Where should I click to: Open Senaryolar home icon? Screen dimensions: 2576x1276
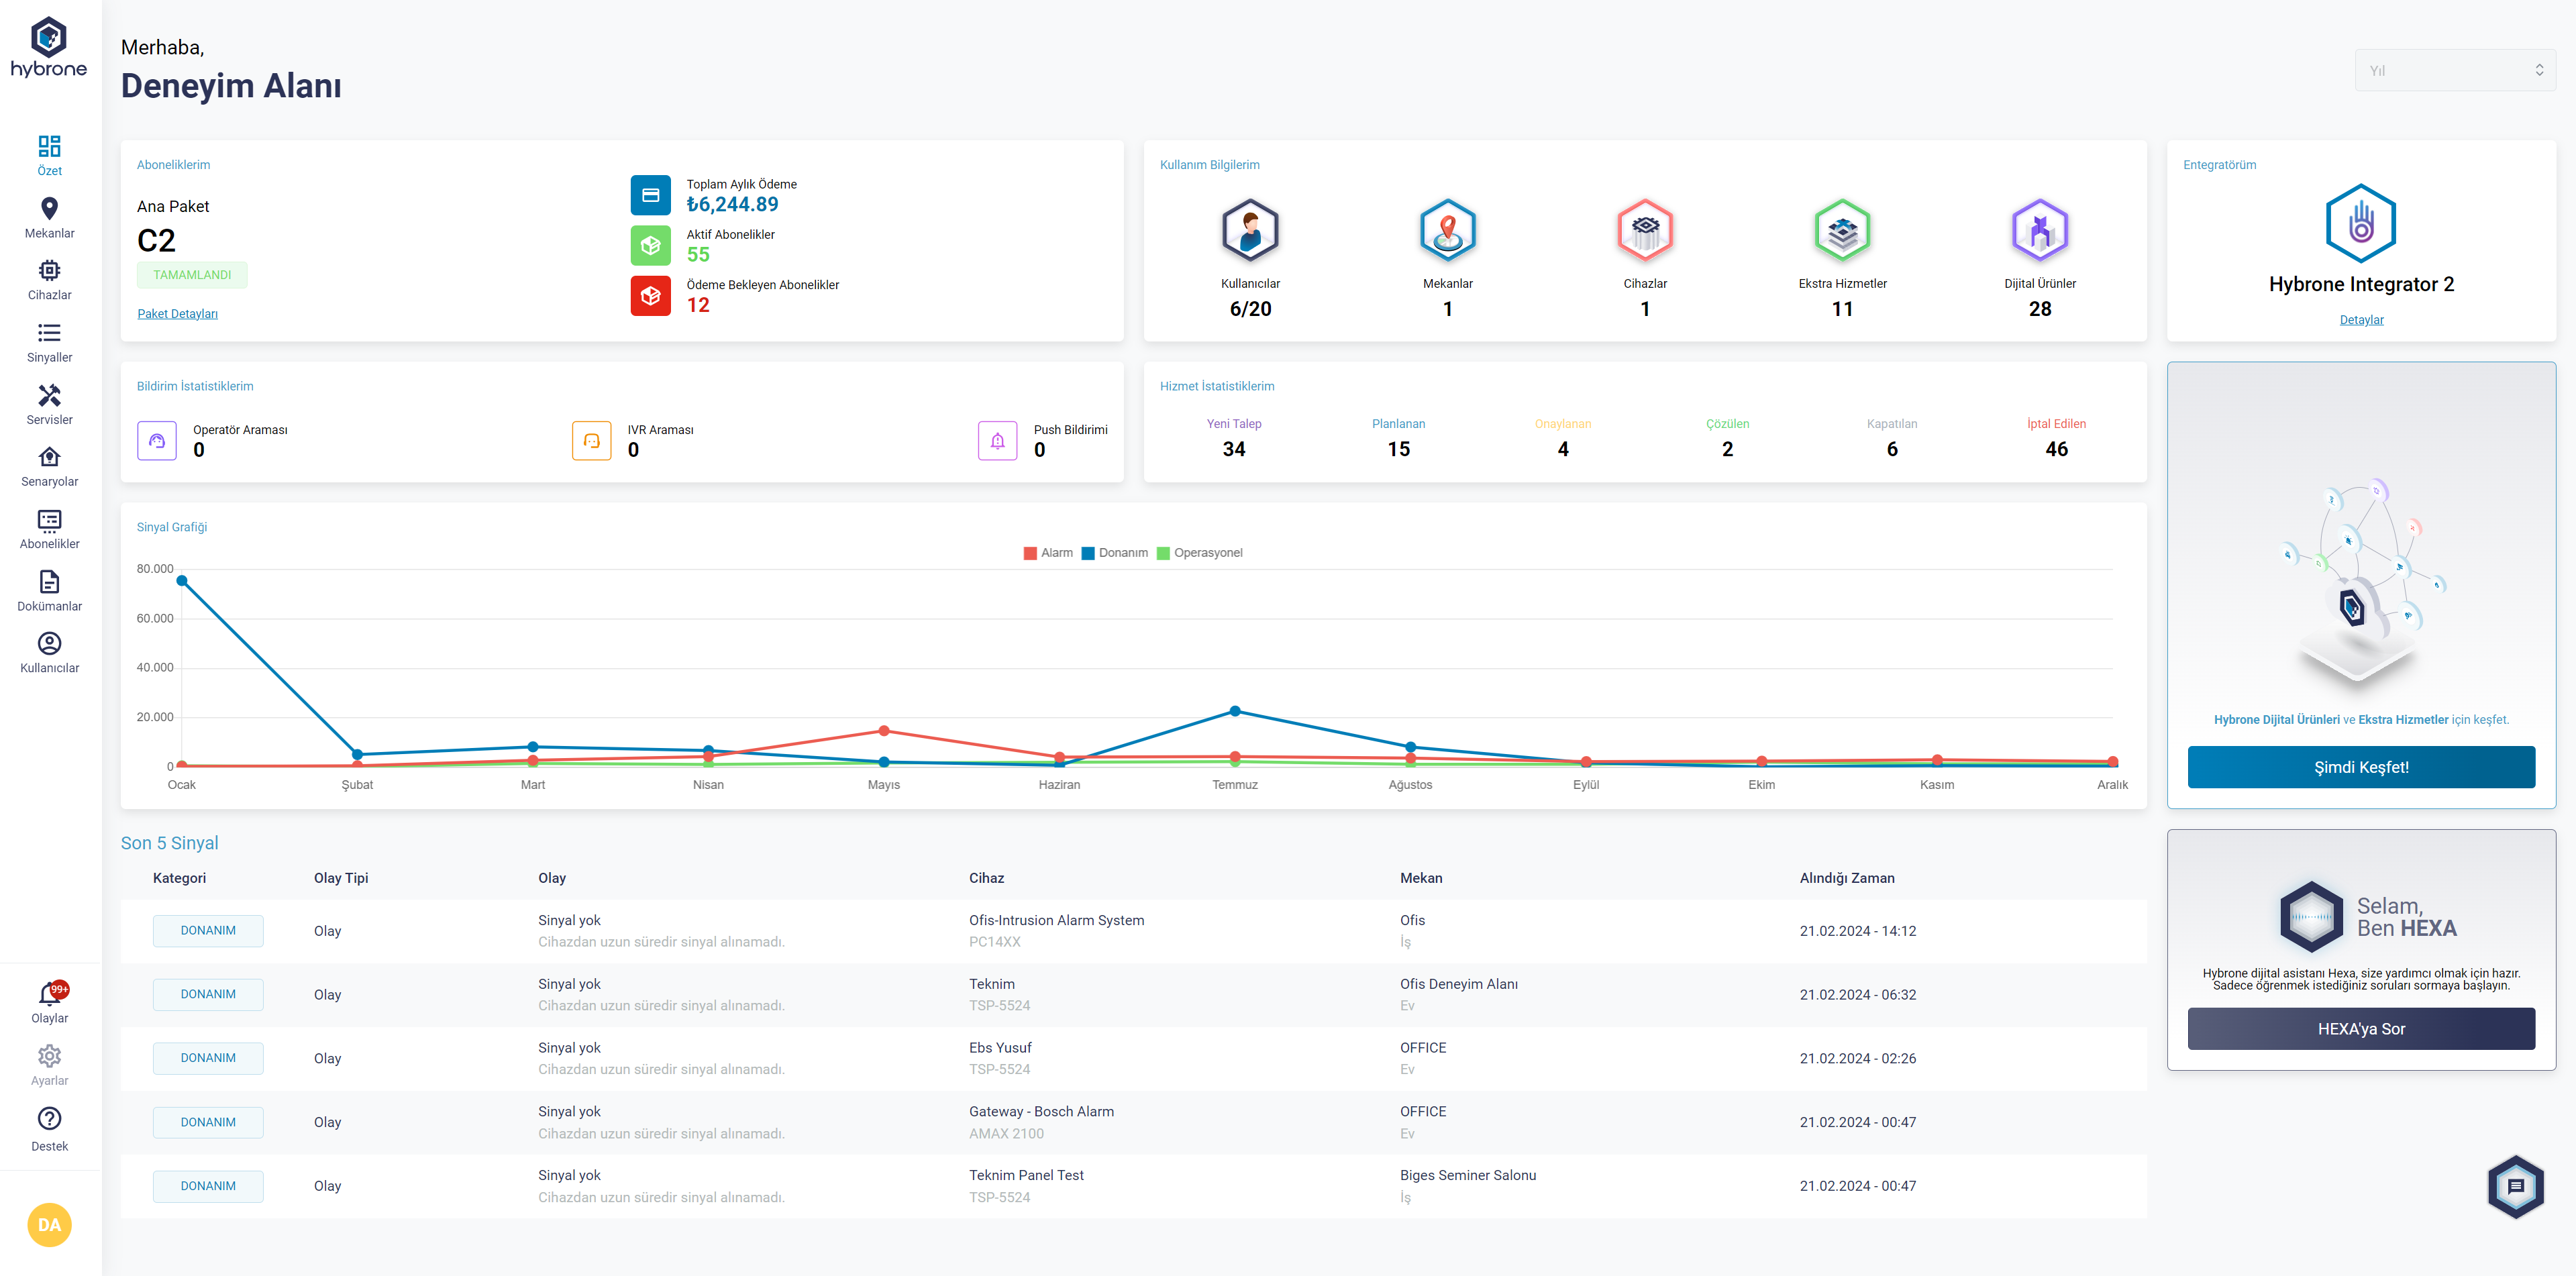(x=49, y=458)
